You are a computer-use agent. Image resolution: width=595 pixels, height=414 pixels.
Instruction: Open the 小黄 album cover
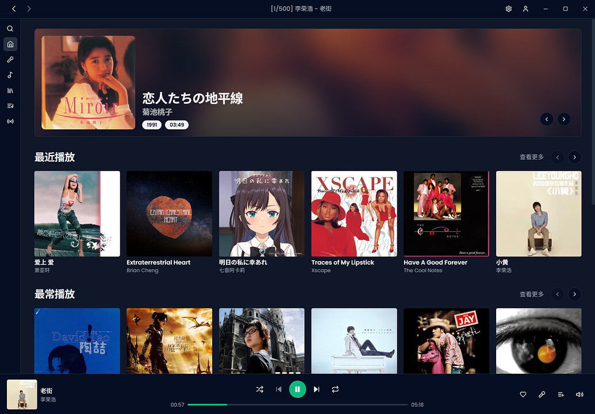[x=539, y=214]
